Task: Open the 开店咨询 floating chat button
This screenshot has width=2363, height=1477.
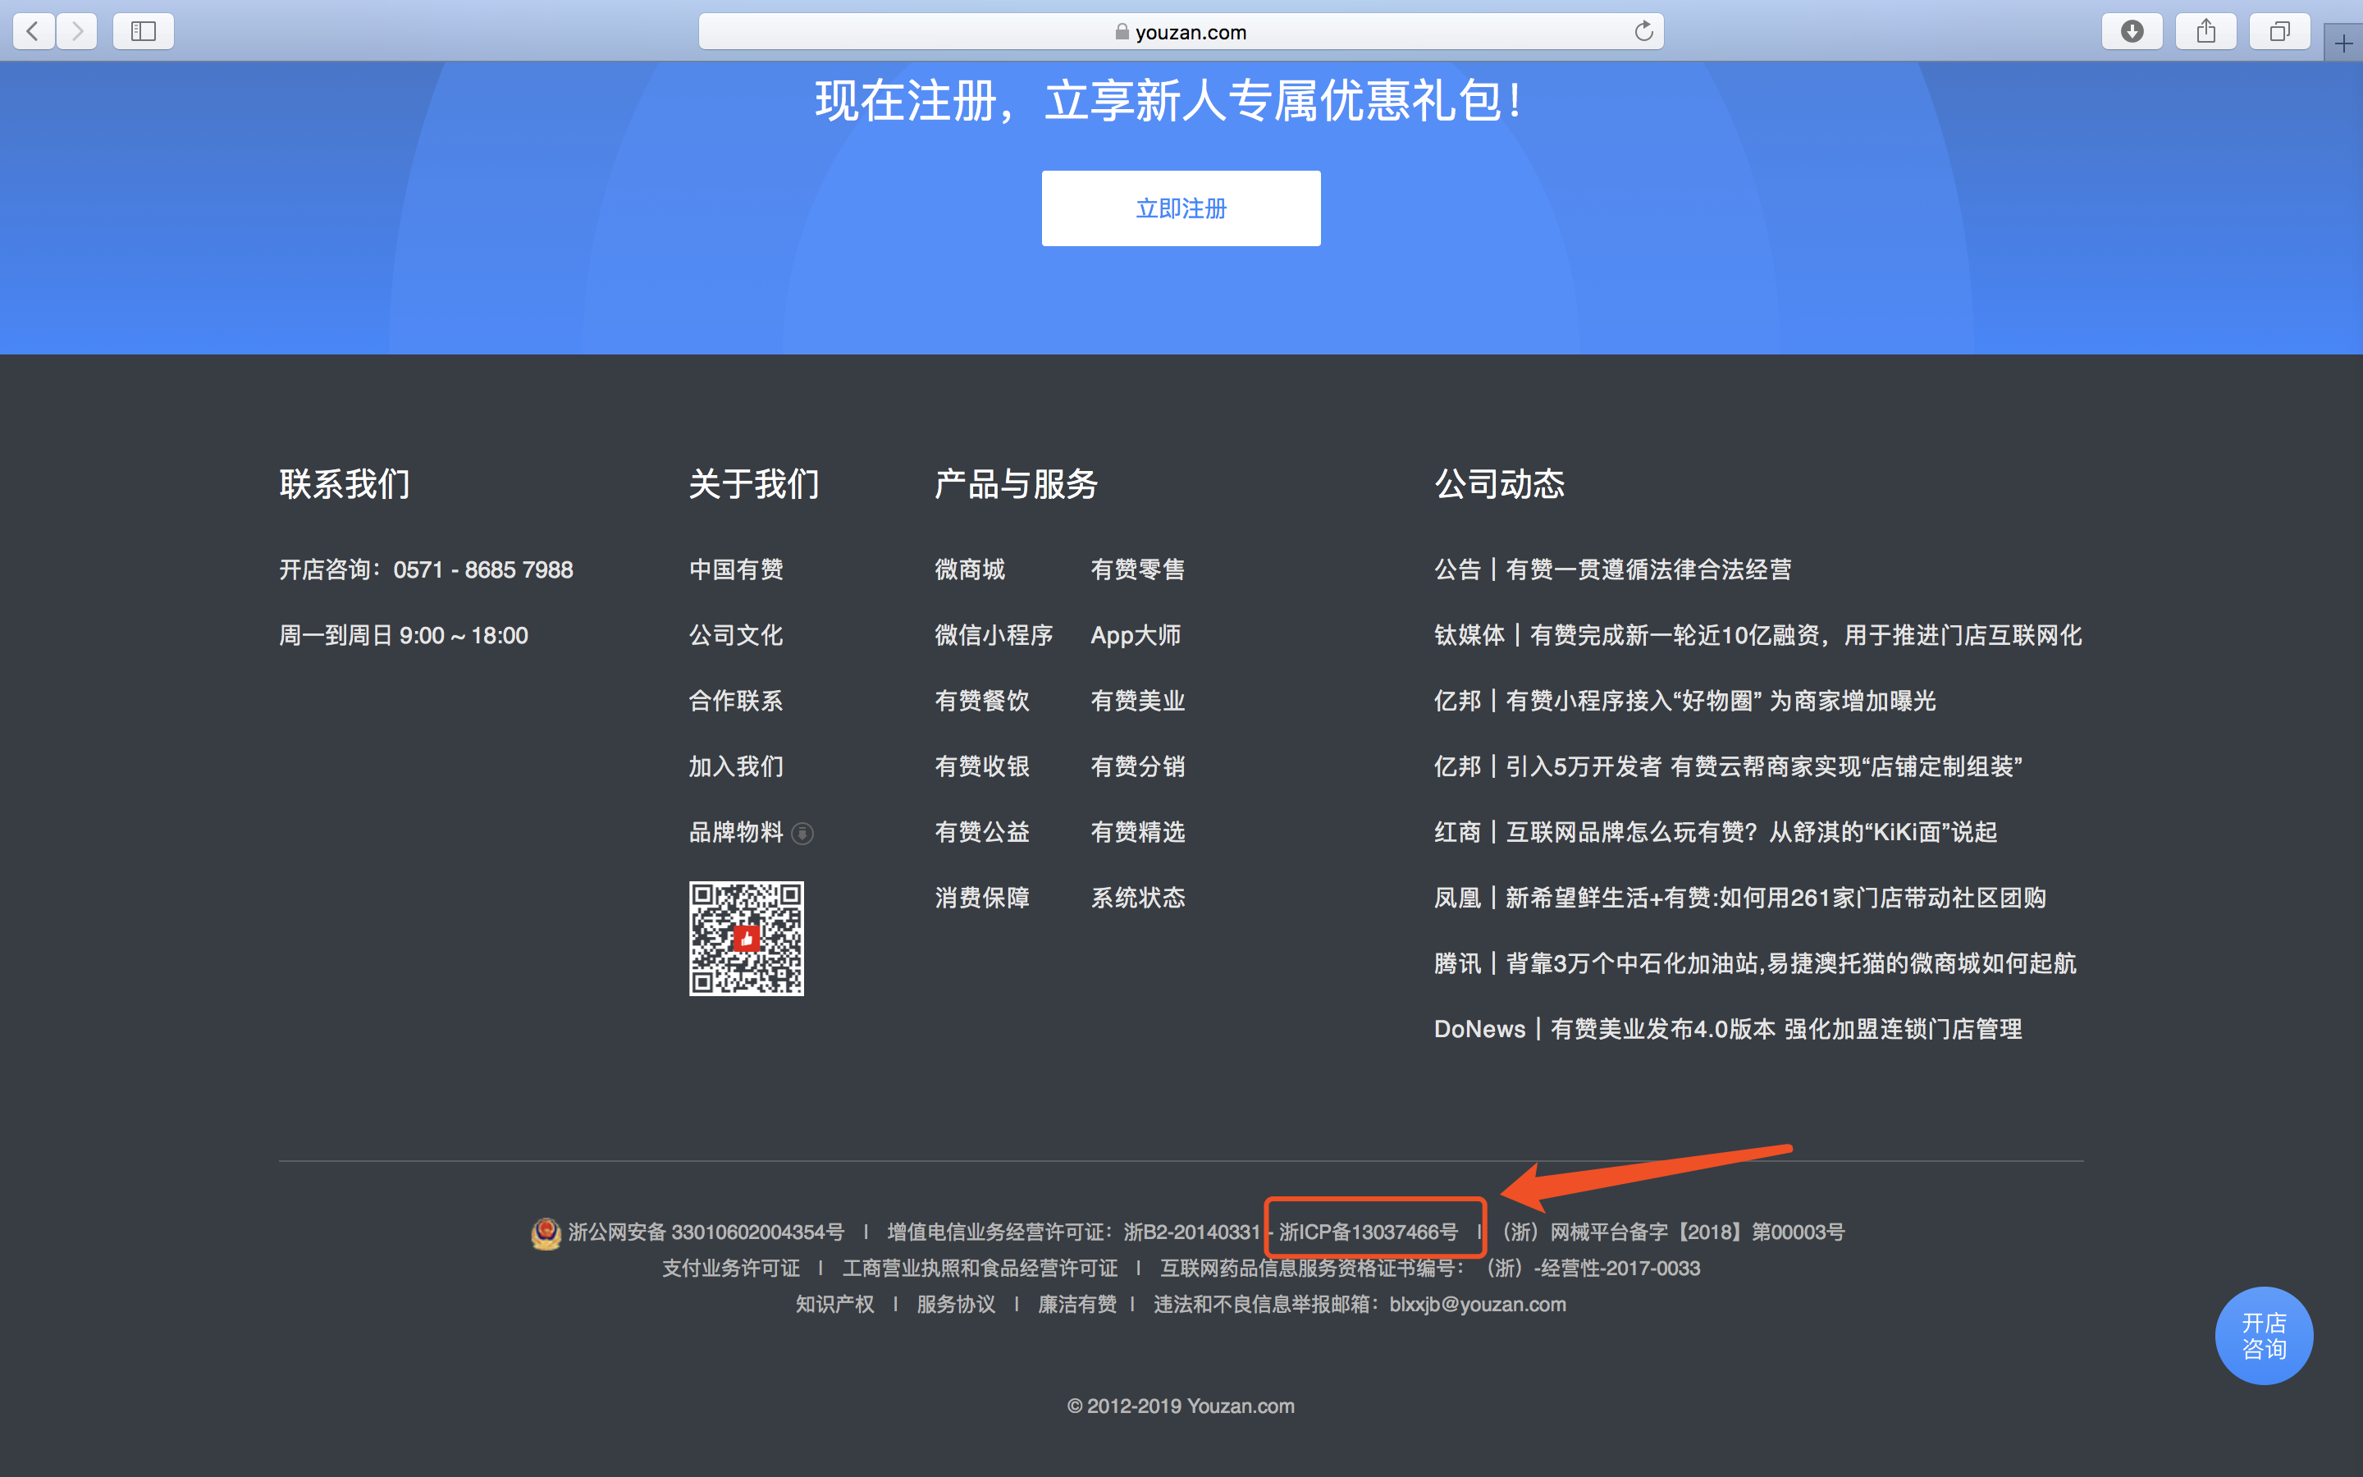Action: point(2264,1335)
